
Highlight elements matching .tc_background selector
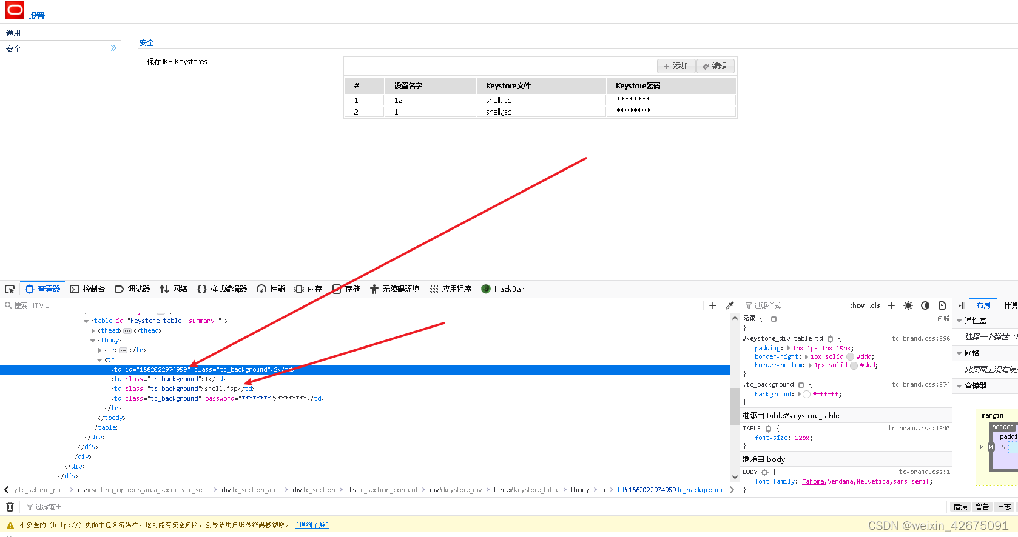tap(801, 385)
